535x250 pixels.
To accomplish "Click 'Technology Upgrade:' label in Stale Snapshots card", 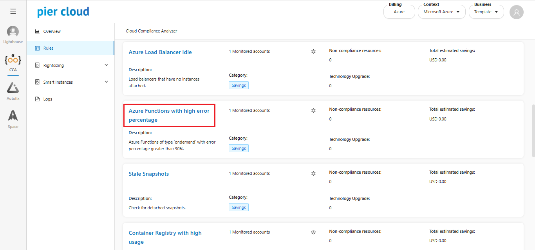I will pos(349,198).
